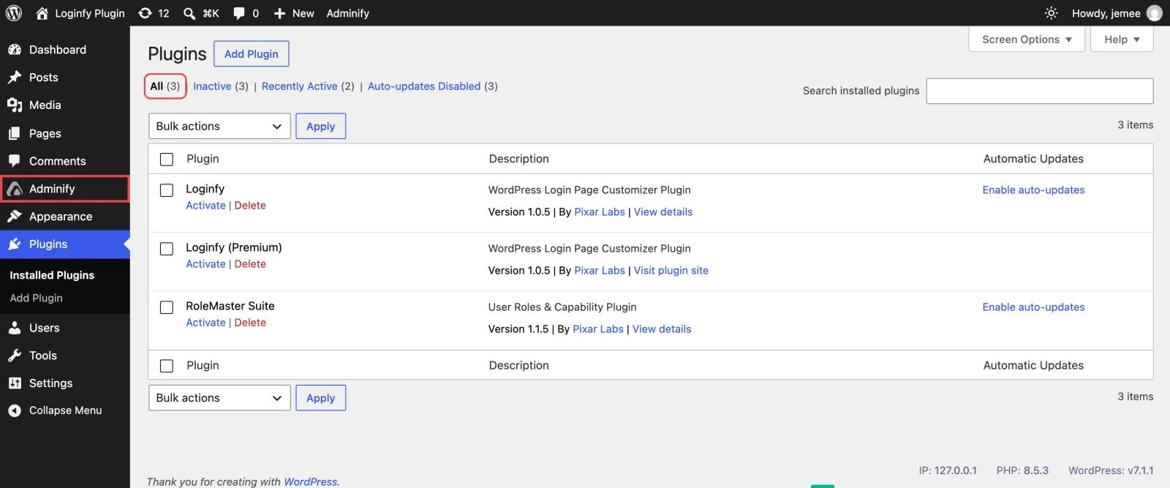Click the Users person icon in sidebar
This screenshot has height=488, width=1170.
pos(15,328)
